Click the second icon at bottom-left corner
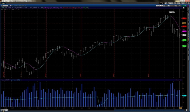This screenshot has width=190, height=112. pyautogui.click(x=3, y=110)
